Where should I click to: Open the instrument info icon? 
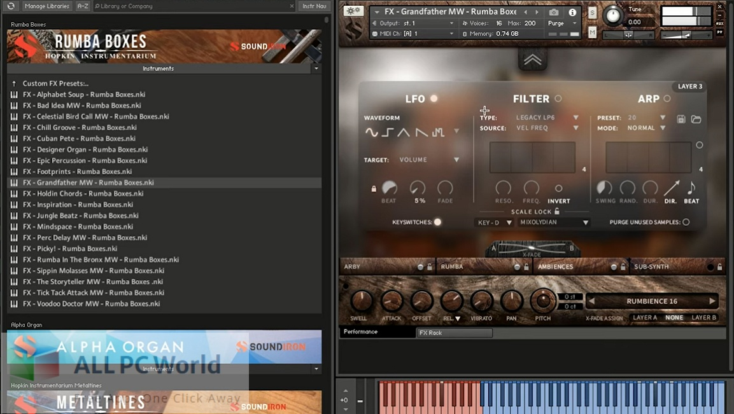click(572, 12)
